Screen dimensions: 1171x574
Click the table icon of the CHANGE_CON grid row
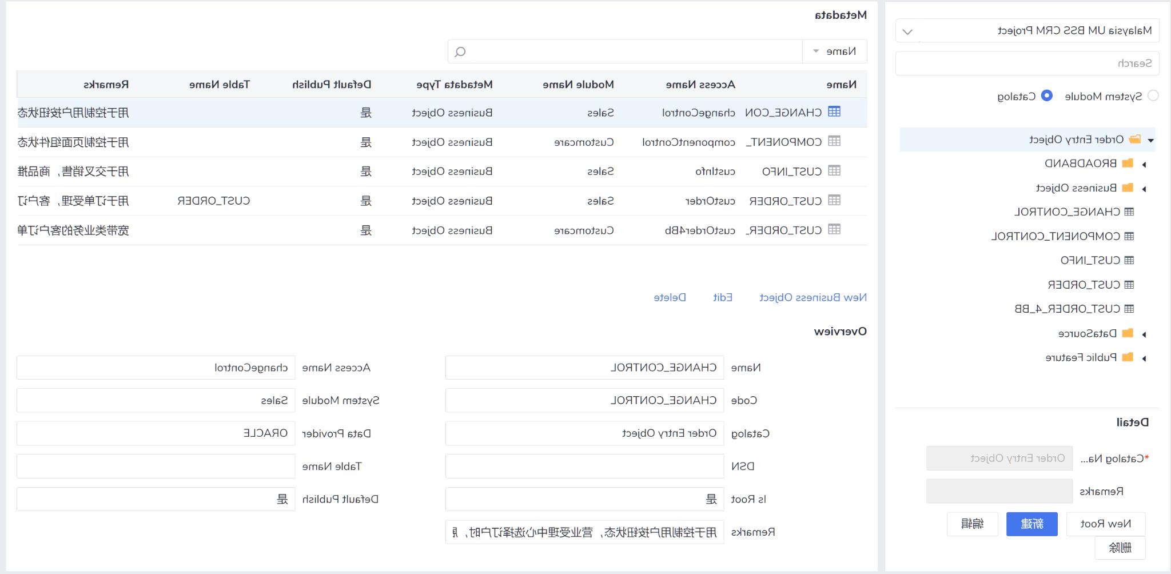tap(834, 112)
